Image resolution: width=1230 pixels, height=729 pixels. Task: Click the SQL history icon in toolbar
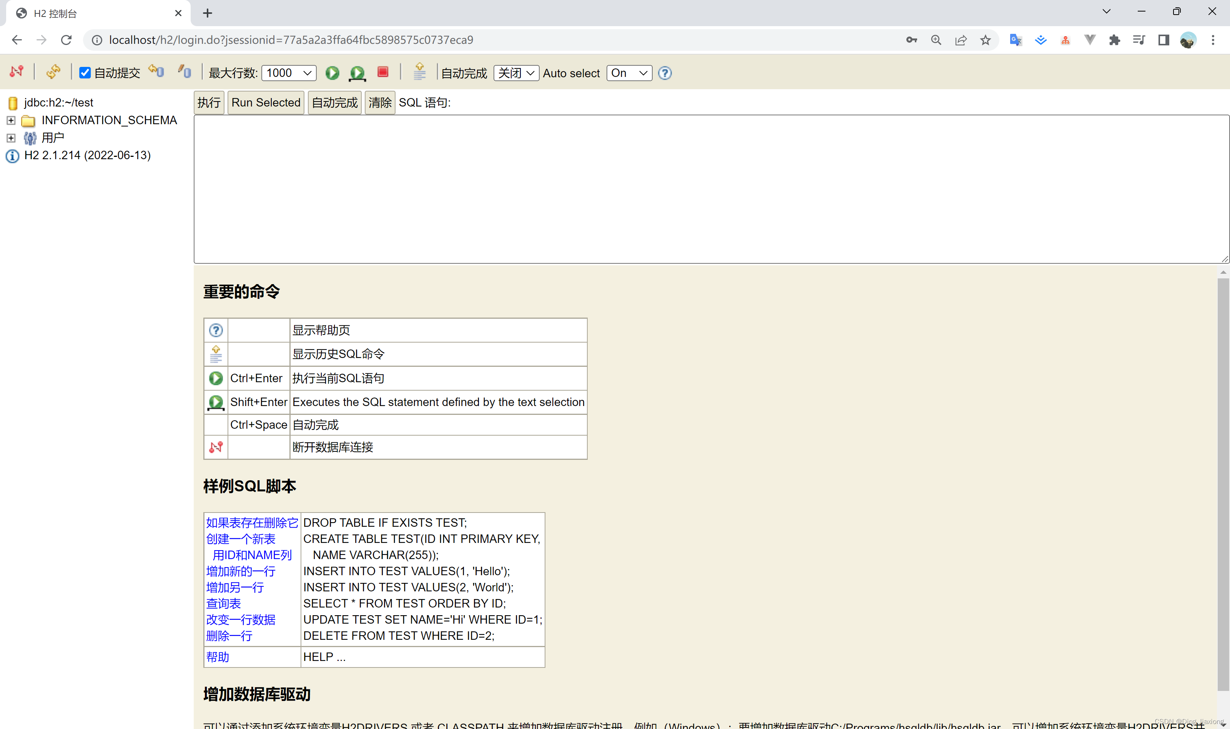point(419,72)
